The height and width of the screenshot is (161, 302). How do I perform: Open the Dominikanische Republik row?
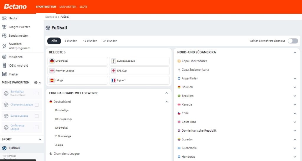237,131
